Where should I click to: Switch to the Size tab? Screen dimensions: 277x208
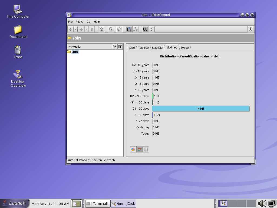click(x=132, y=48)
